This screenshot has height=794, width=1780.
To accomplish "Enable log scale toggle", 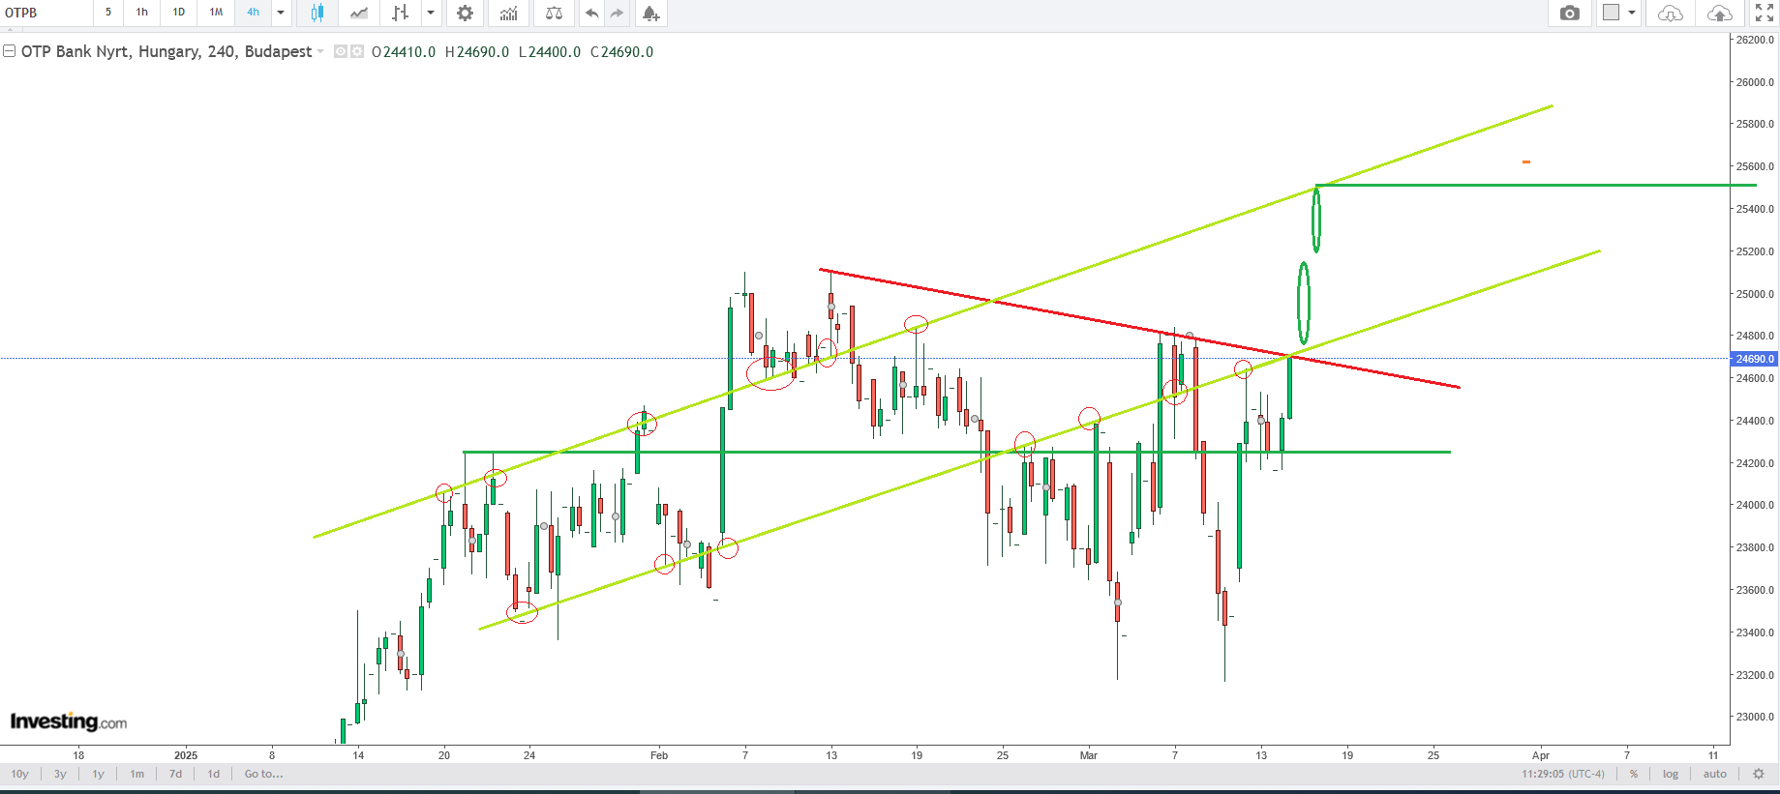I will coord(1671,774).
